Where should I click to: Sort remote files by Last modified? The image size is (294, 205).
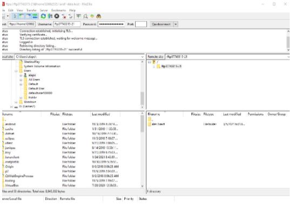(233, 114)
